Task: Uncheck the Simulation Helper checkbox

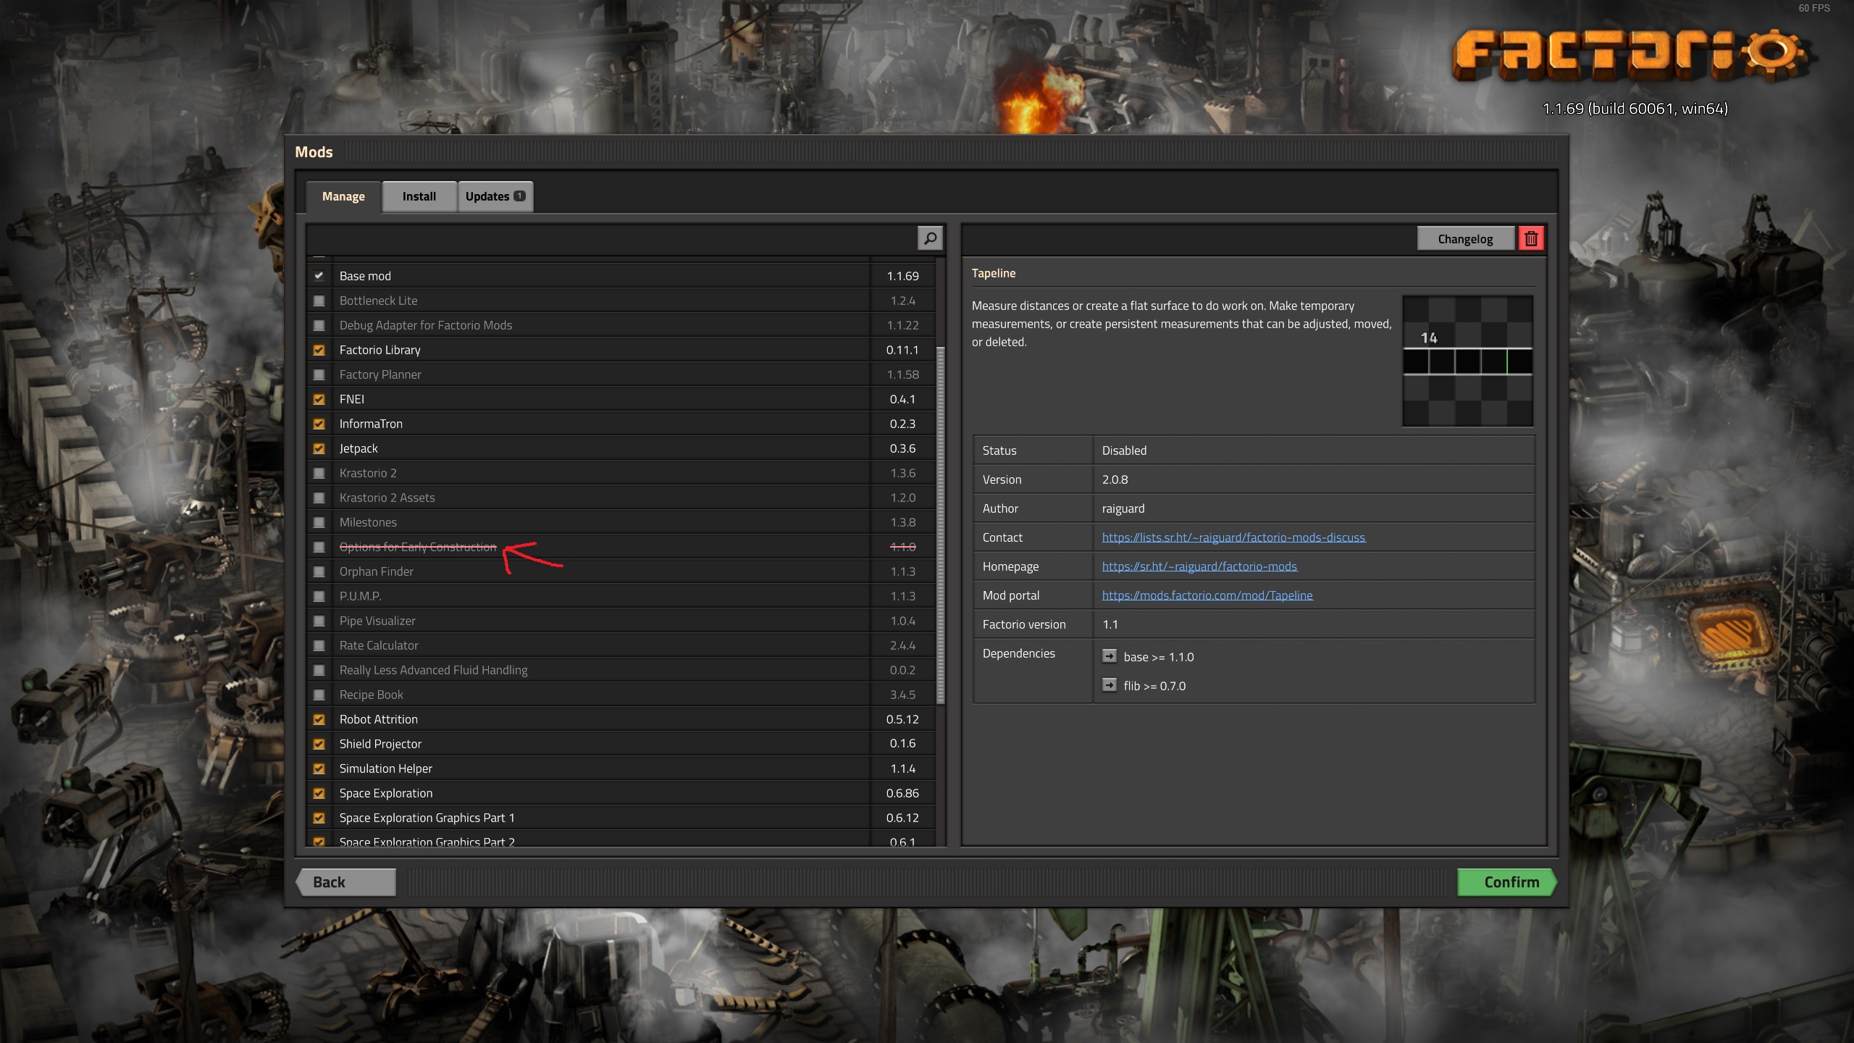Action: (x=319, y=768)
